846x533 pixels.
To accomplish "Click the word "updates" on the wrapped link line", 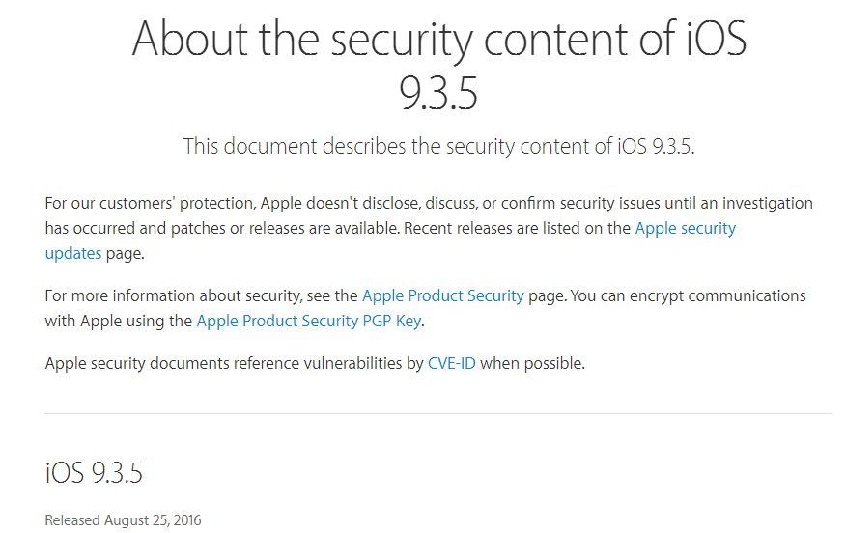I will pos(73,254).
